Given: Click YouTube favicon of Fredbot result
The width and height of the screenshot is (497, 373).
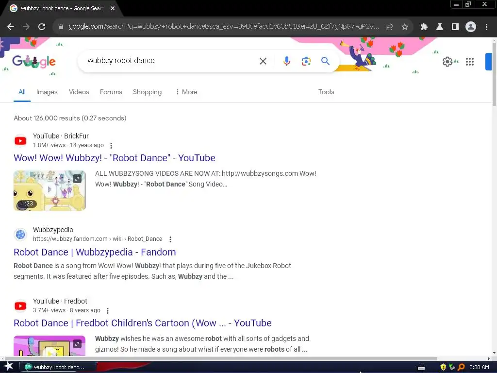Looking at the screenshot, I should click(20, 306).
